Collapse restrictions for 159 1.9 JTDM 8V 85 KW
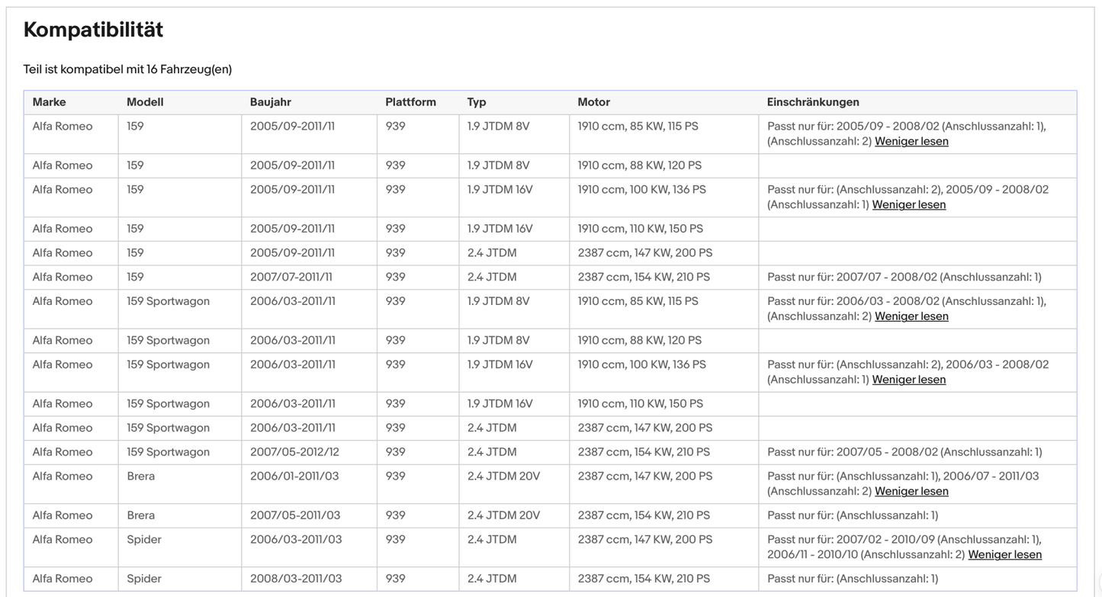Viewport: 1102px width, 597px height. tap(911, 141)
